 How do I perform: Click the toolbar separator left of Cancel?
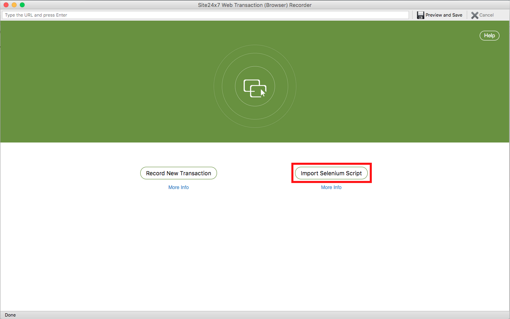467,15
